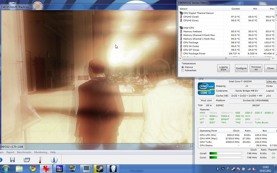
Task: Click the Core0 load progress bar
Action: 226,153
